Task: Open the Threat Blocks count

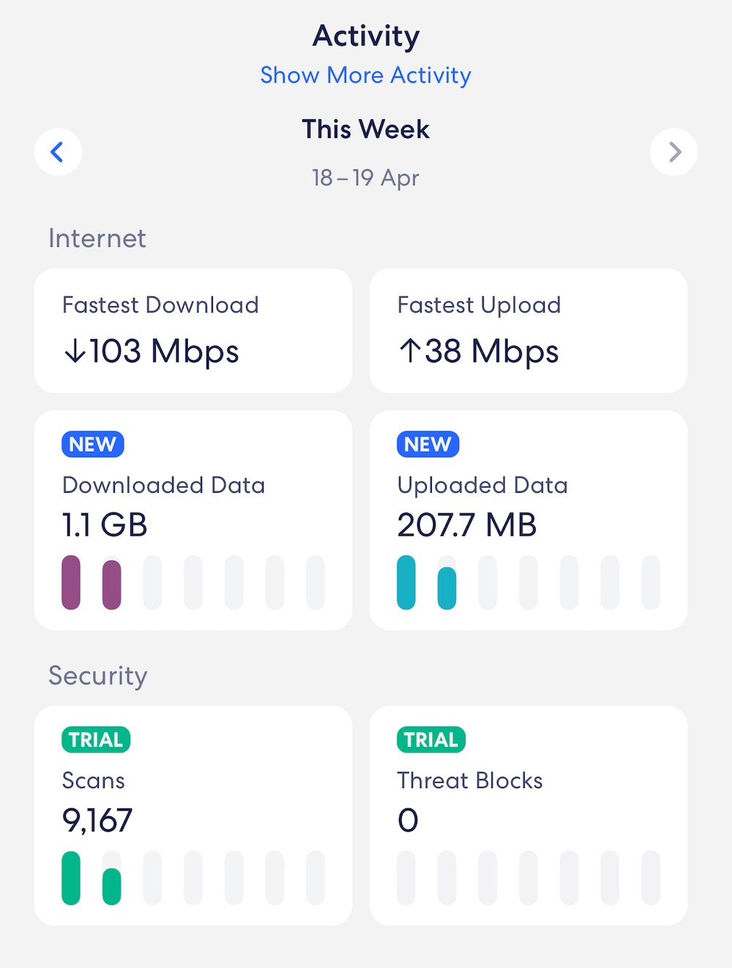Action: point(408,820)
